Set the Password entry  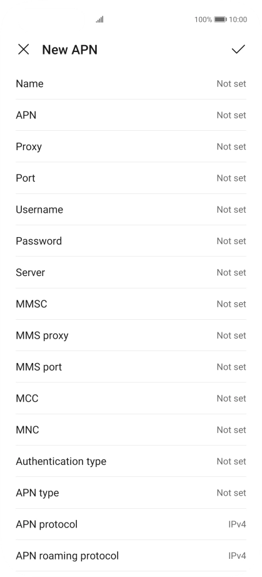pos(131,241)
